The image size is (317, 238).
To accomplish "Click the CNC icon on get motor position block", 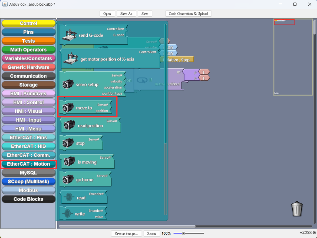I will tap(71, 58).
